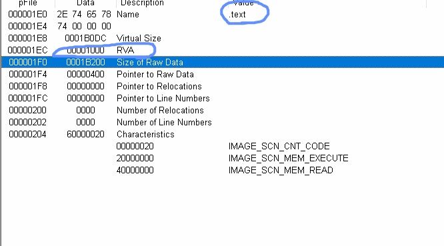444x246 pixels.
Task: Select highlighted Size of Raw Data row
Action: (223, 62)
